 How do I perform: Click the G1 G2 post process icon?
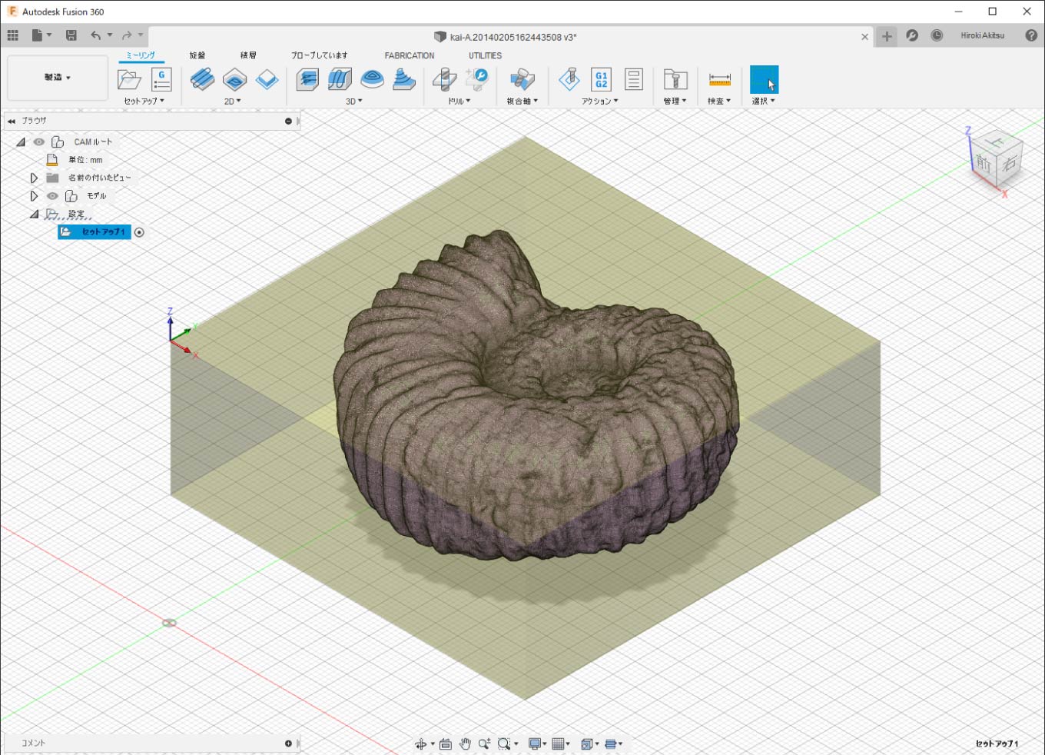tap(601, 79)
